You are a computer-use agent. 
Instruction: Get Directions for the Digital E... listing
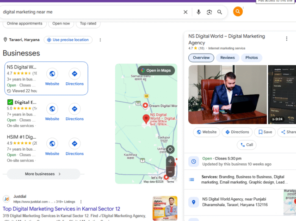pyautogui.click(x=74, y=109)
